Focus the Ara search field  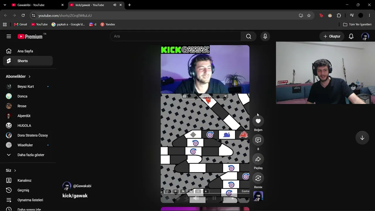point(175,36)
